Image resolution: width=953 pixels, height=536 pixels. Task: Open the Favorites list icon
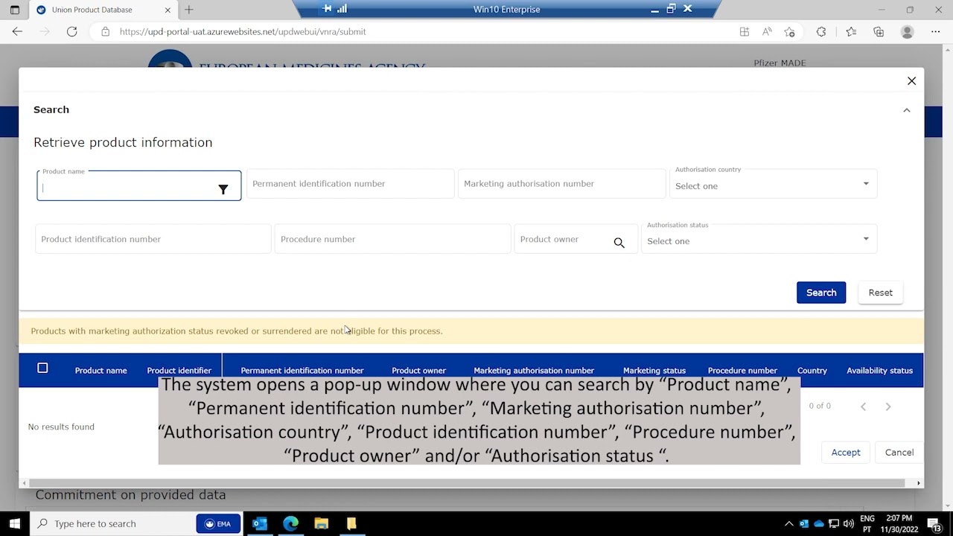pos(851,31)
